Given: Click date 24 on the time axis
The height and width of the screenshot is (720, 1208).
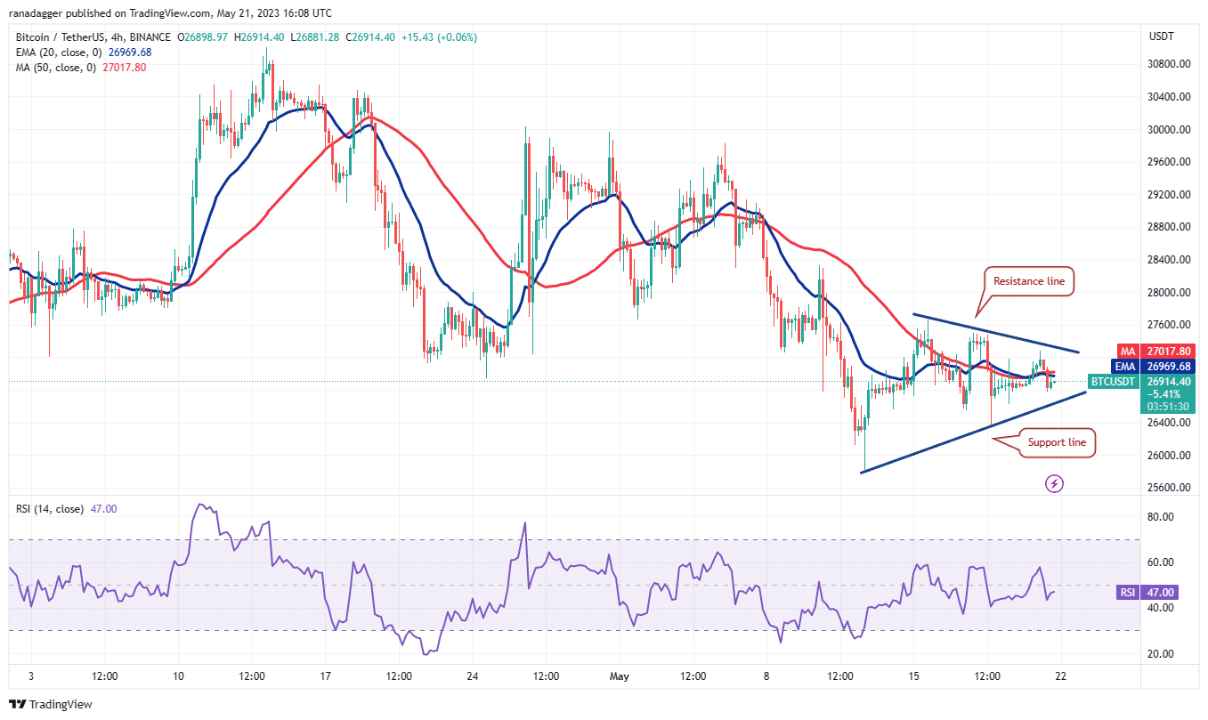Looking at the screenshot, I should 473,676.
